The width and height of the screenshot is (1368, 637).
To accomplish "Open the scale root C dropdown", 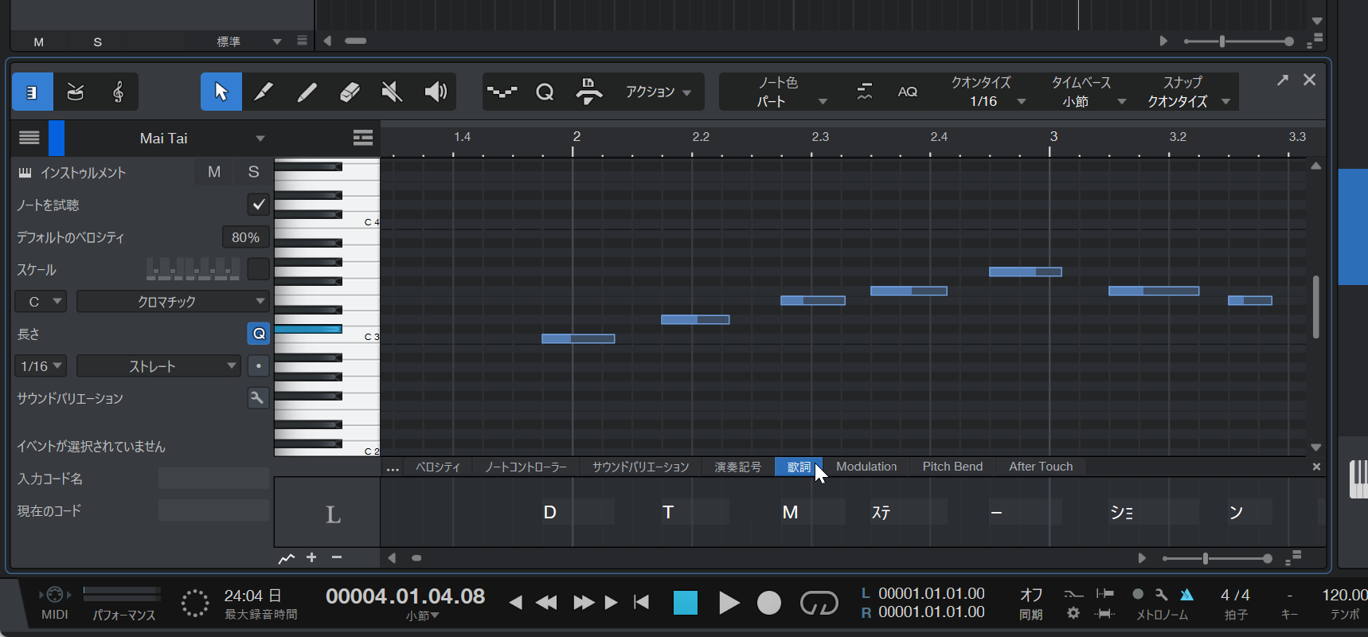I will pyautogui.click(x=41, y=302).
